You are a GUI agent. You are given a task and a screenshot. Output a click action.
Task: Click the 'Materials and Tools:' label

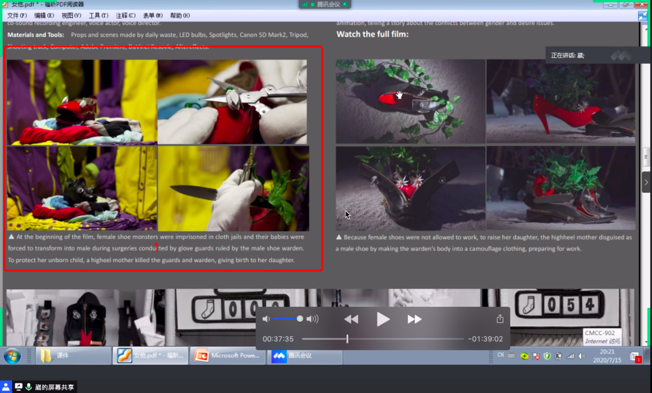coord(36,35)
